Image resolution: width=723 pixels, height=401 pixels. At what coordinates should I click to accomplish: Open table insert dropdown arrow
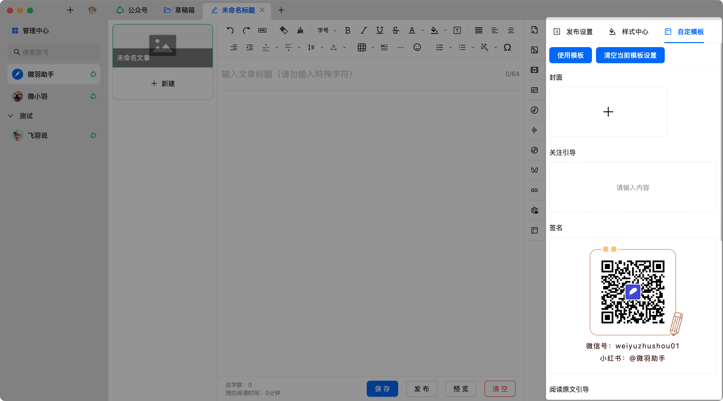(x=373, y=47)
